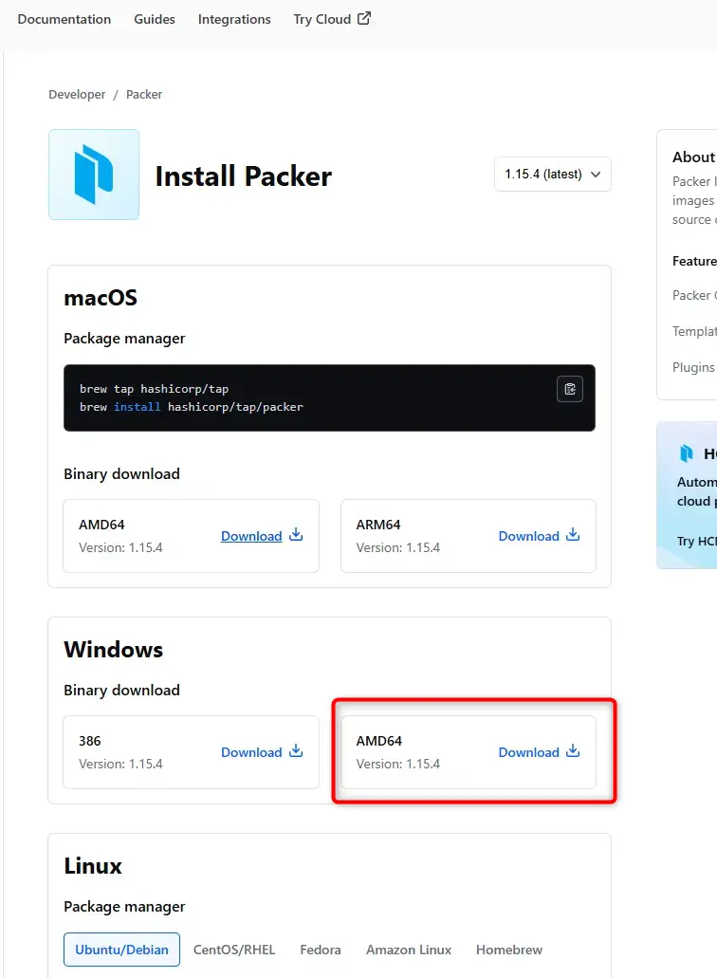Click the Windows section heading
The image size is (717, 978).
pyautogui.click(x=114, y=649)
